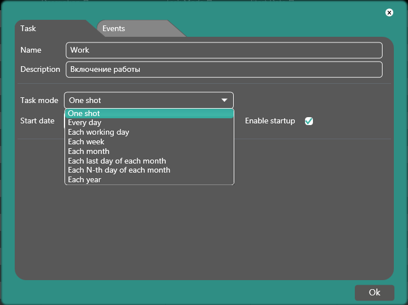Screen dimensions: 408x305
Task: Focus the Description text field
Action: 224,70
